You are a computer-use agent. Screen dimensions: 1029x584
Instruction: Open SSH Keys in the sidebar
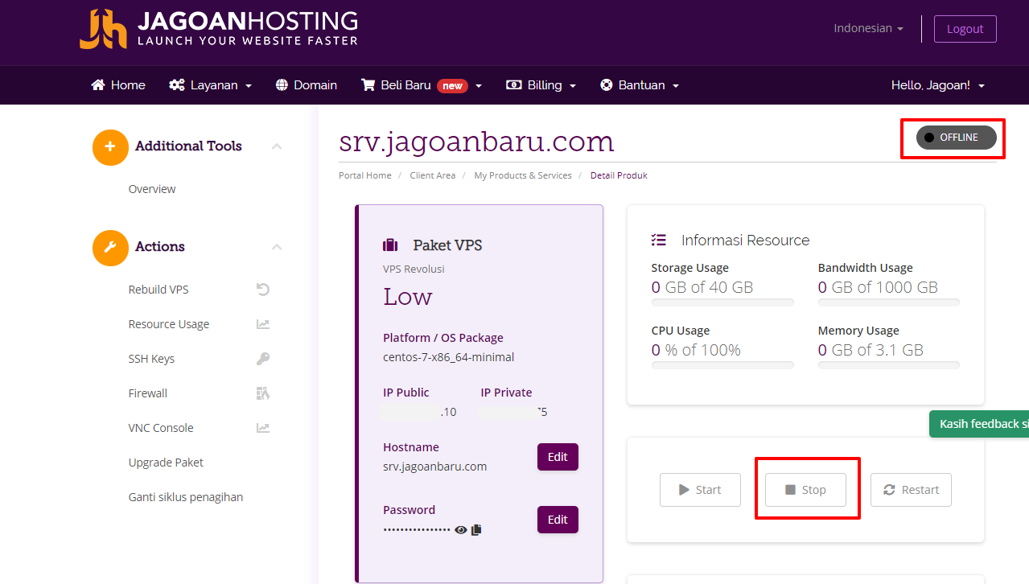click(x=151, y=359)
